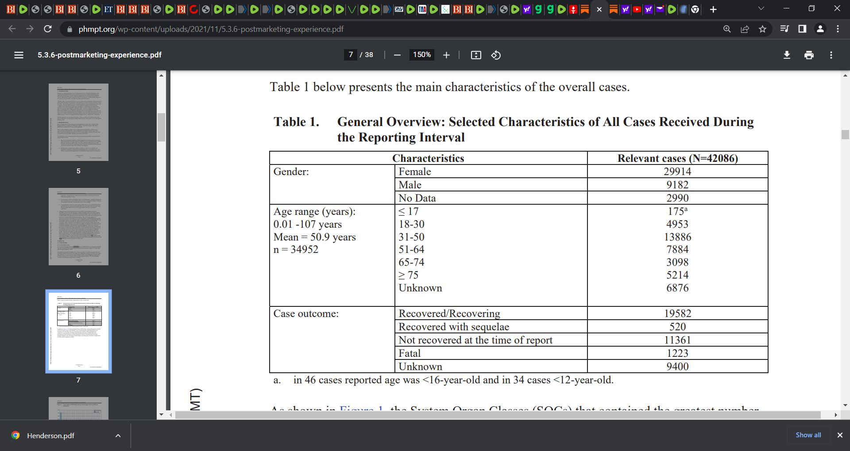Viewport: 850px width, 451px height.
Task: Click horizontal scrollbar right arrow
Action: point(835,415)
